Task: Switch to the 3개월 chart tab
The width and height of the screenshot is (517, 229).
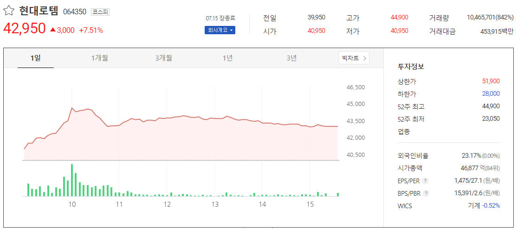Action: (163, 58)
